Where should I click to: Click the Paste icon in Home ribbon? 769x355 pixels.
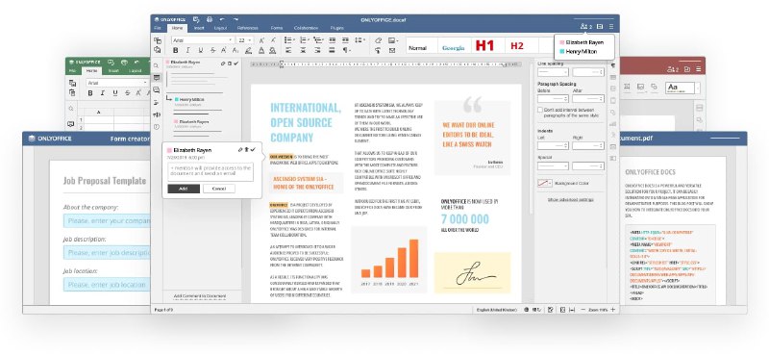coord(158,50)
